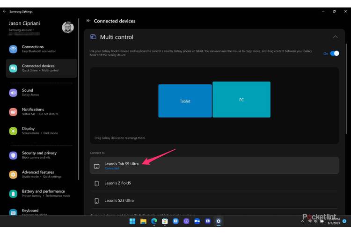Open the purple arrow app on taskbar
The width and height of the screenshot is (351, 234).
click(x=186, y=221)
